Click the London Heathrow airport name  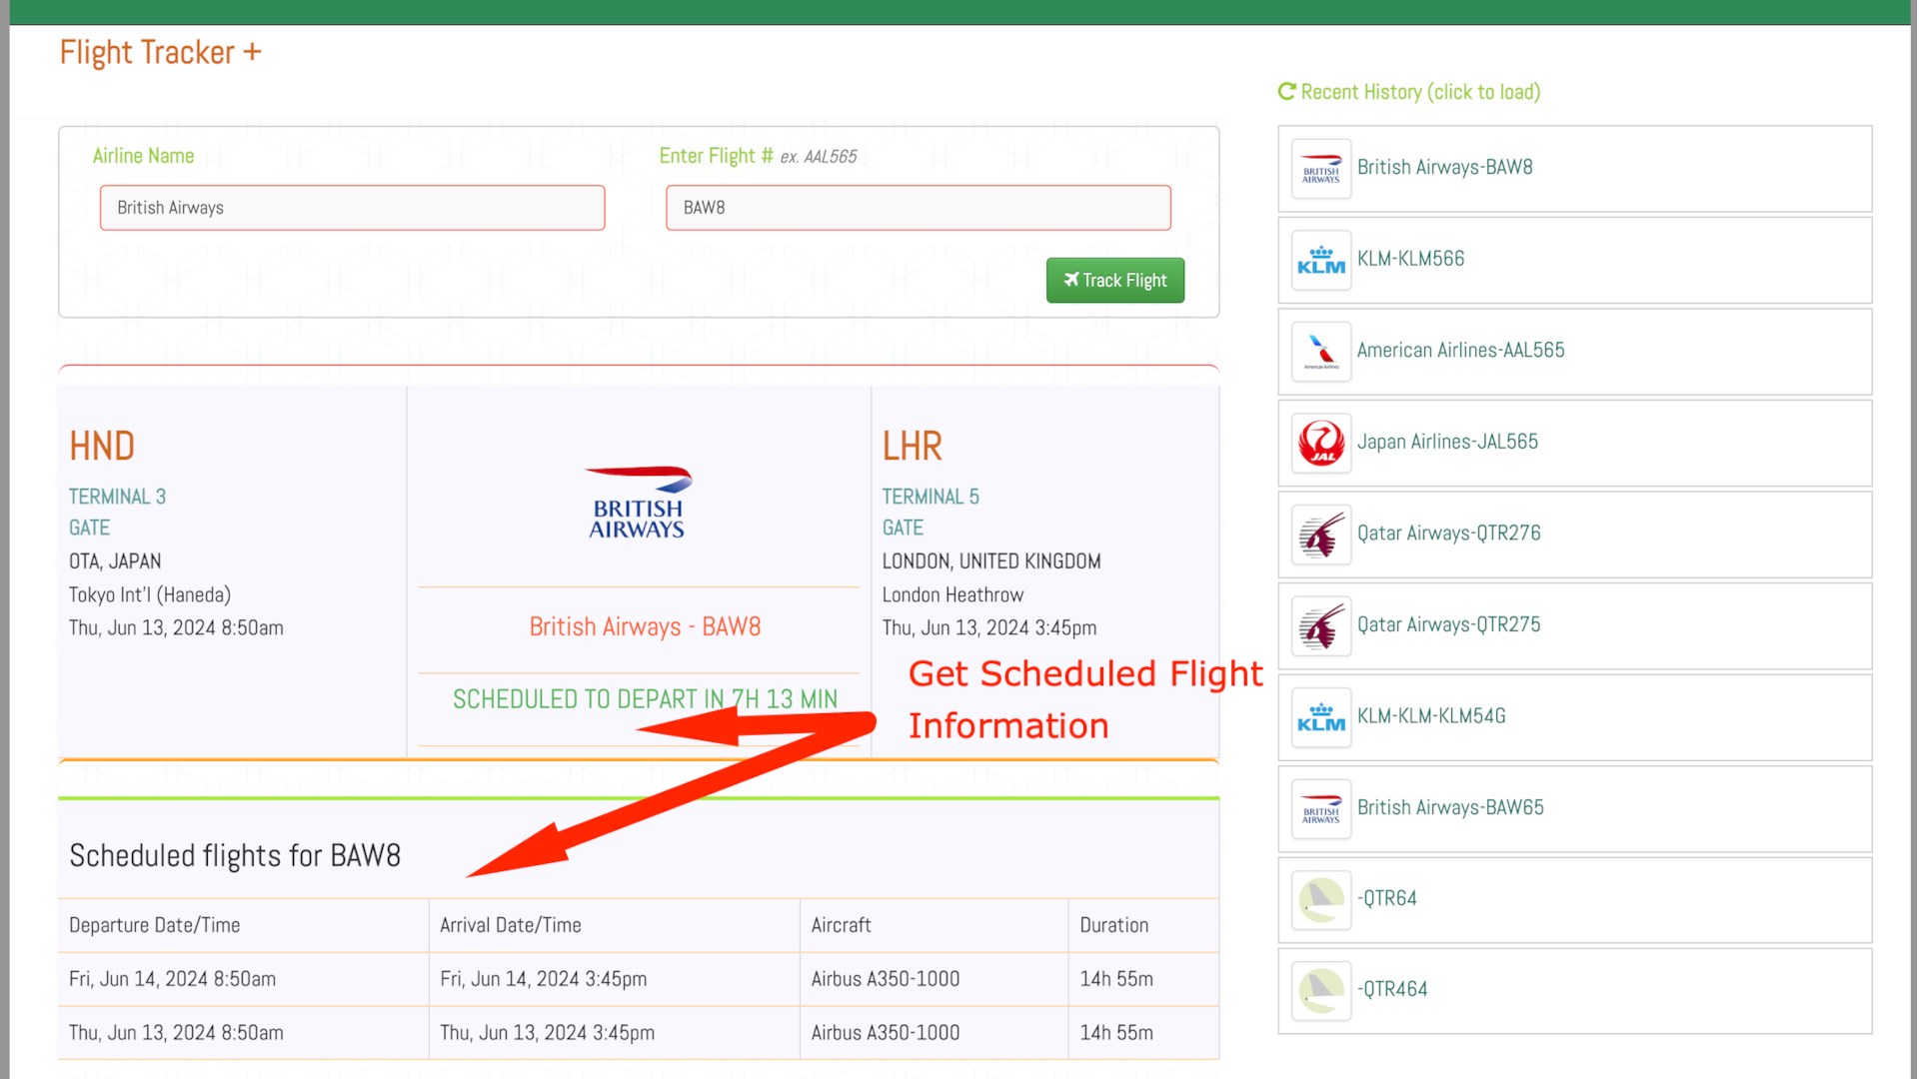click(953, 595)
